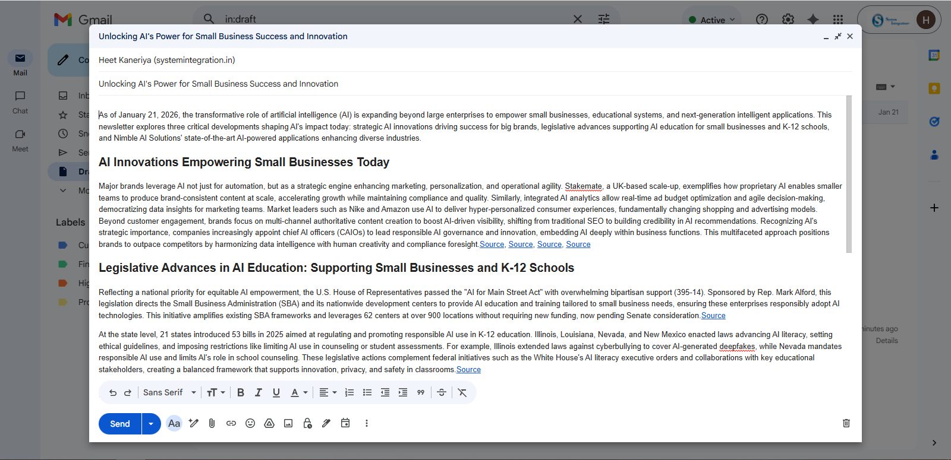Open more options three-dot menu

tap(367, 423)
